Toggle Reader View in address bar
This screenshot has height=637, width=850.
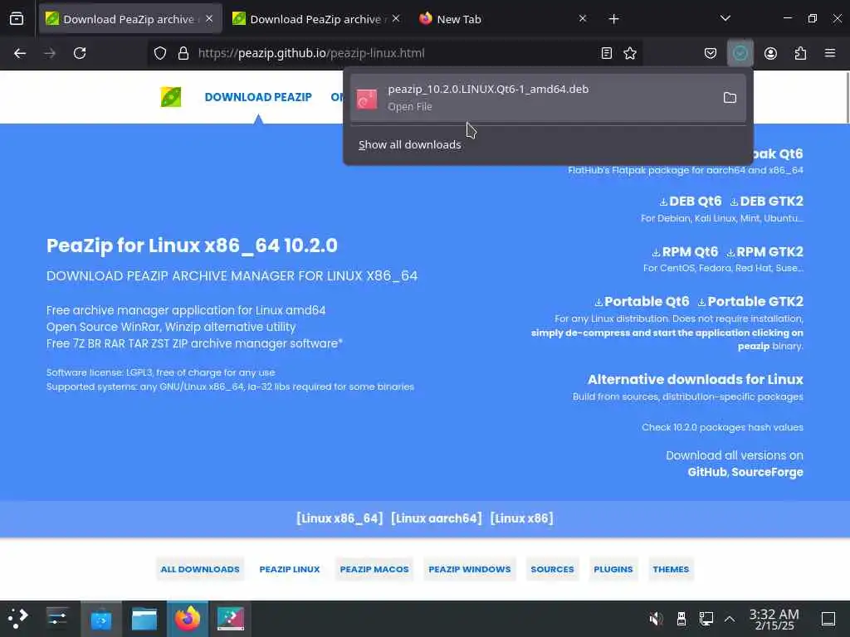click(607, 53)
